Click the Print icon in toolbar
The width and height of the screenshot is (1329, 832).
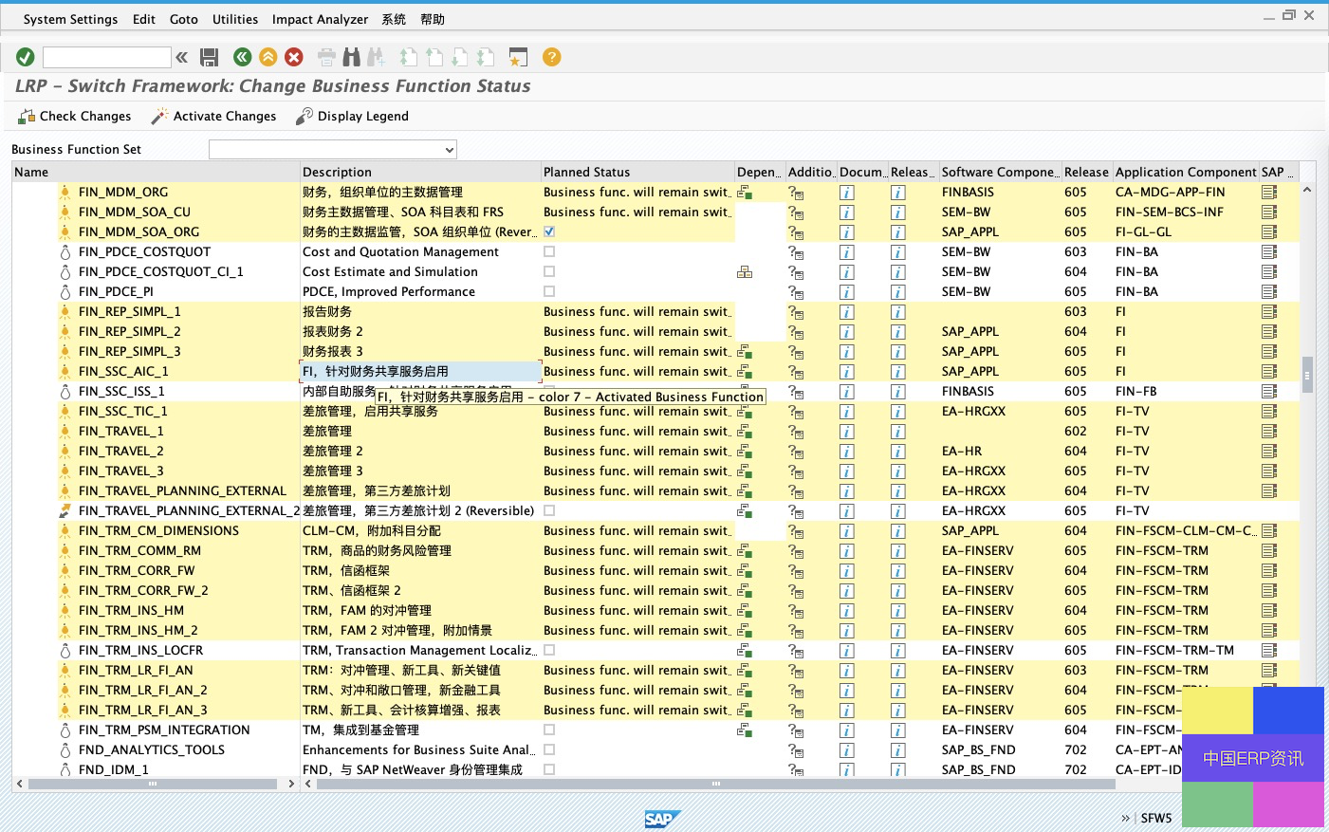tap(326, 57)
